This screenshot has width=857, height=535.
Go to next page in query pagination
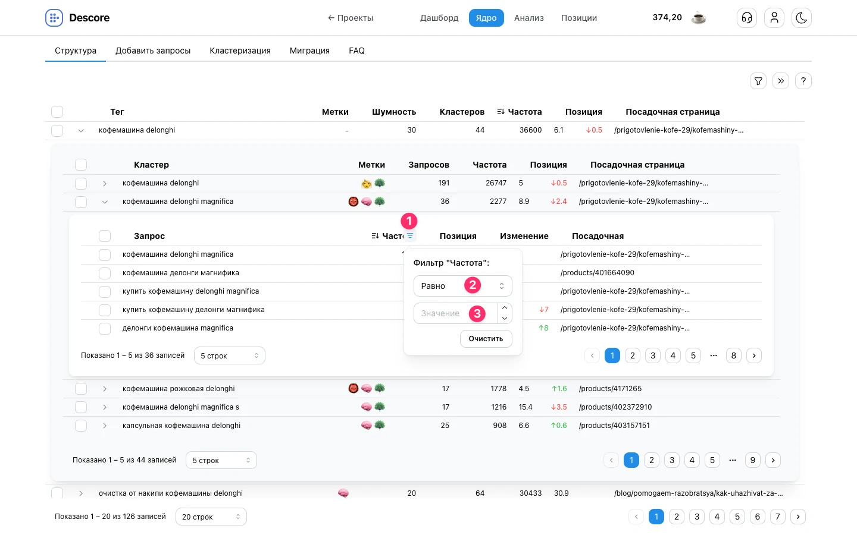coord(754,355)
